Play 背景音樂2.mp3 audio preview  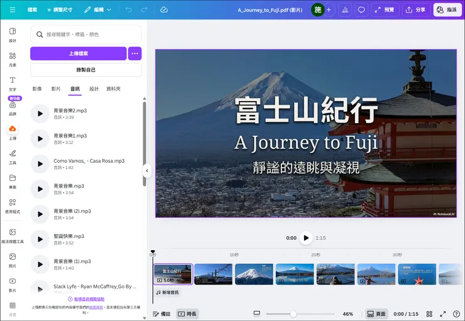pos(40,114)
